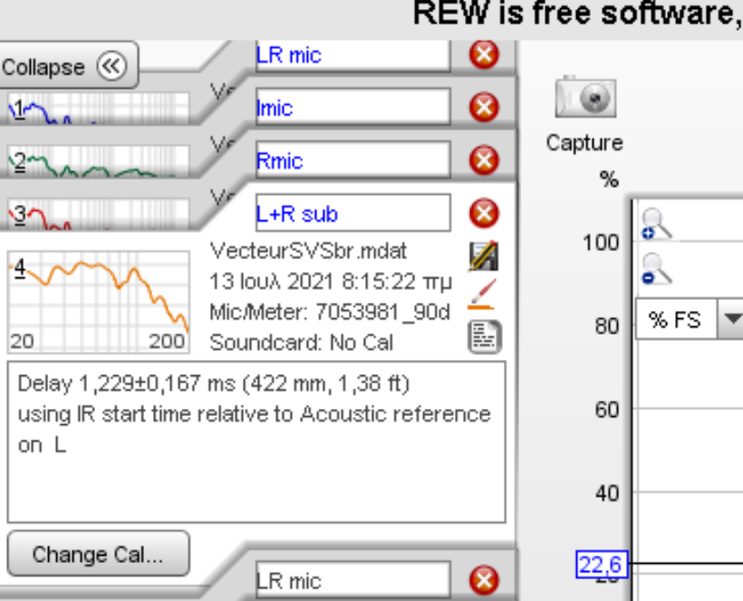The image size is (743, 601).
Task: Open the % FS units dropdown
Action: 732,320
